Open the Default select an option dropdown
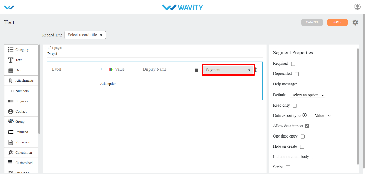 click(x=308, y=95)
